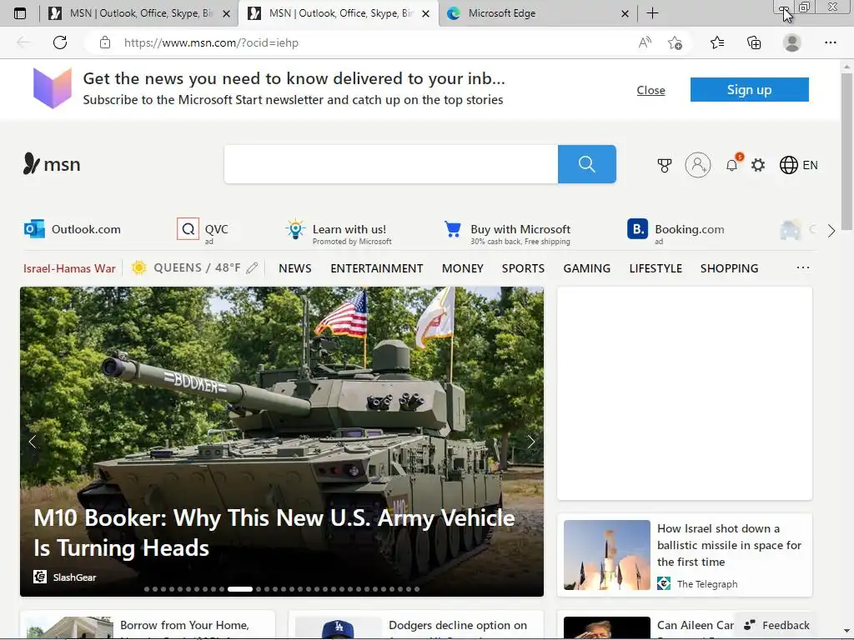
Task: Open Israel ballistic missile article
Action: click(x=729, y=545)
